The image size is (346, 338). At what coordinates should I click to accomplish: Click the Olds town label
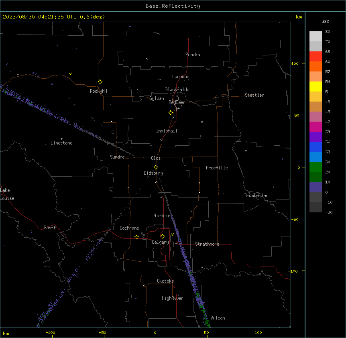[x=156, y=158]
